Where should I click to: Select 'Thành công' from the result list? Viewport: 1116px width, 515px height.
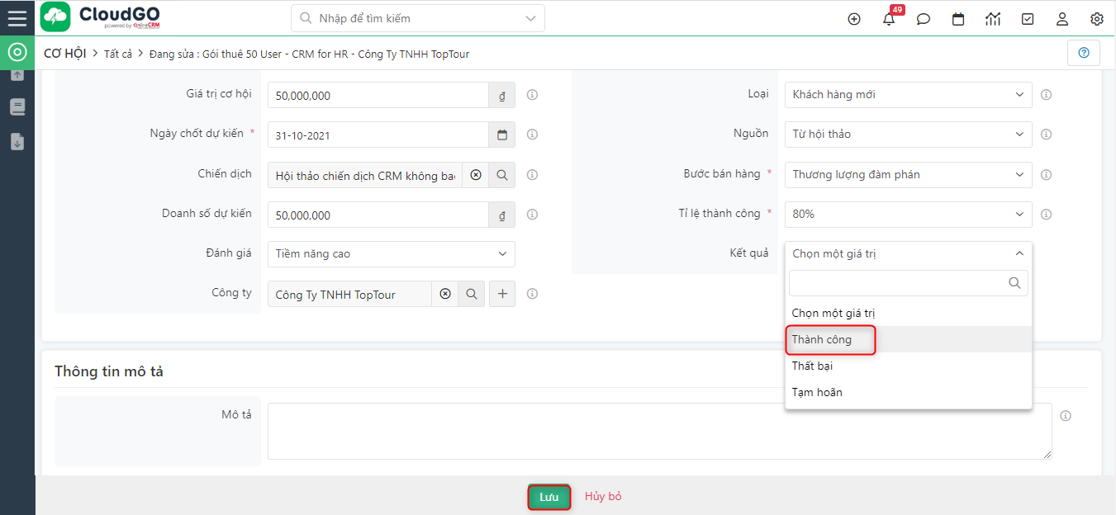click(822, 340)
